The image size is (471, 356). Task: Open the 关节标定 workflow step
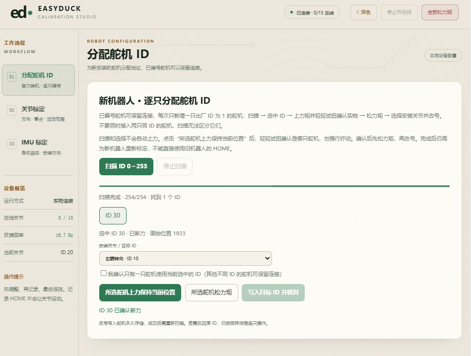coord(38,114)
